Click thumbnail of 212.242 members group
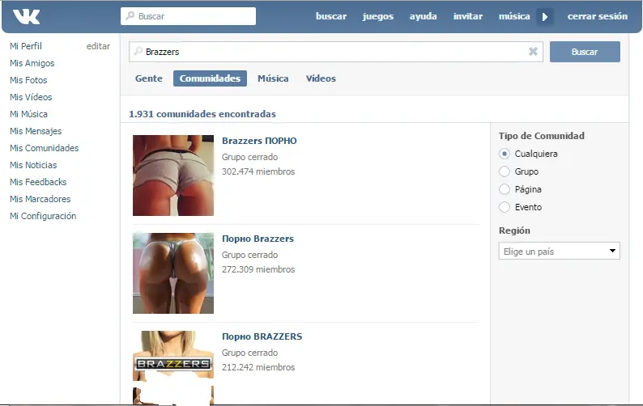The image size is (643, 406). coord(173,367)
